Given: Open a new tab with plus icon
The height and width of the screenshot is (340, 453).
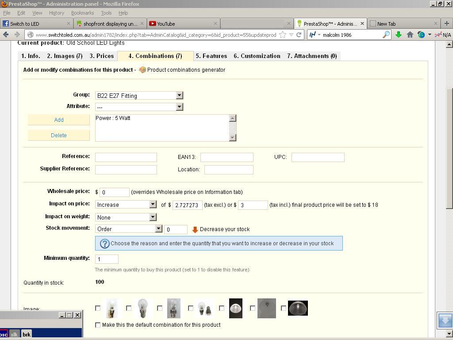Looking at the screenshot, I should tap(446, 23).
